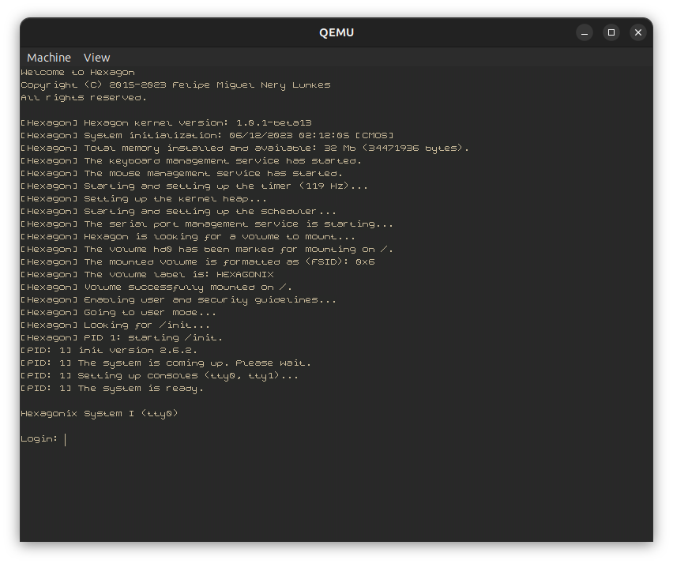Open the Machine menu
673x564 pixels.
click(49, 58)
